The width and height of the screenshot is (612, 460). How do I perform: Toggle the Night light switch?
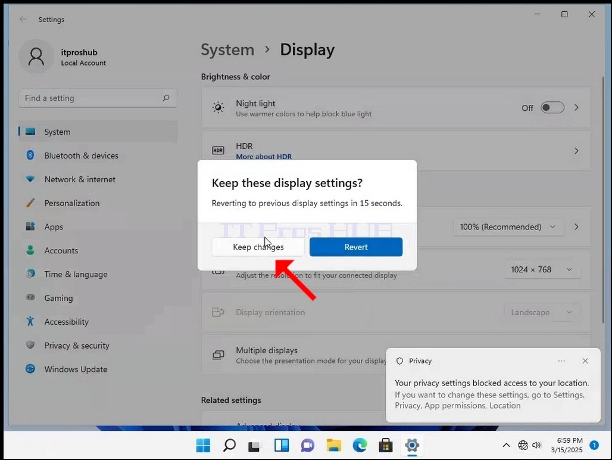552,107
